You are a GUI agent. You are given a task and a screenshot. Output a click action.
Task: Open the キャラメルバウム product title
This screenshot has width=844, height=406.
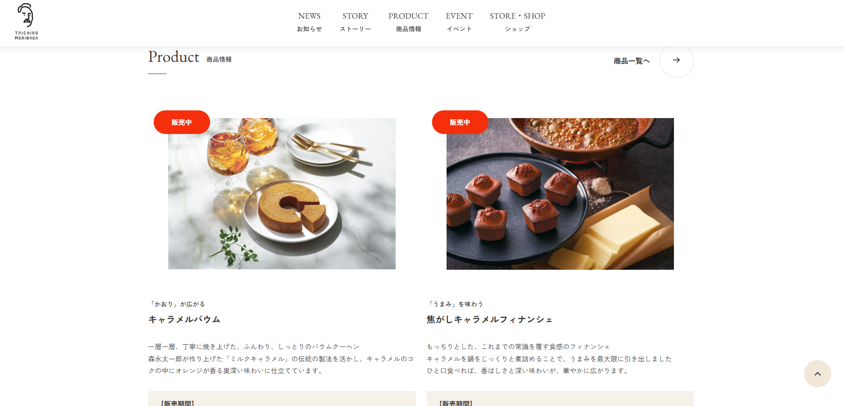(x=185, y=319)
